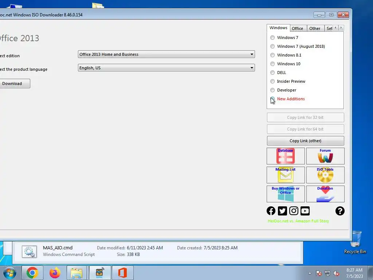Select the Insider Preview radio button
Screen dimensions: 373x280
pyautogui.click(x=272, y=81)
